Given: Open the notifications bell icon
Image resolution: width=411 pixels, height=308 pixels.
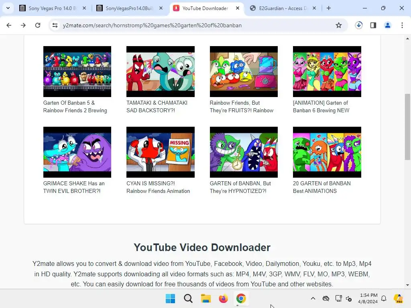Looking at the screenshot, I should click(384, 298).
